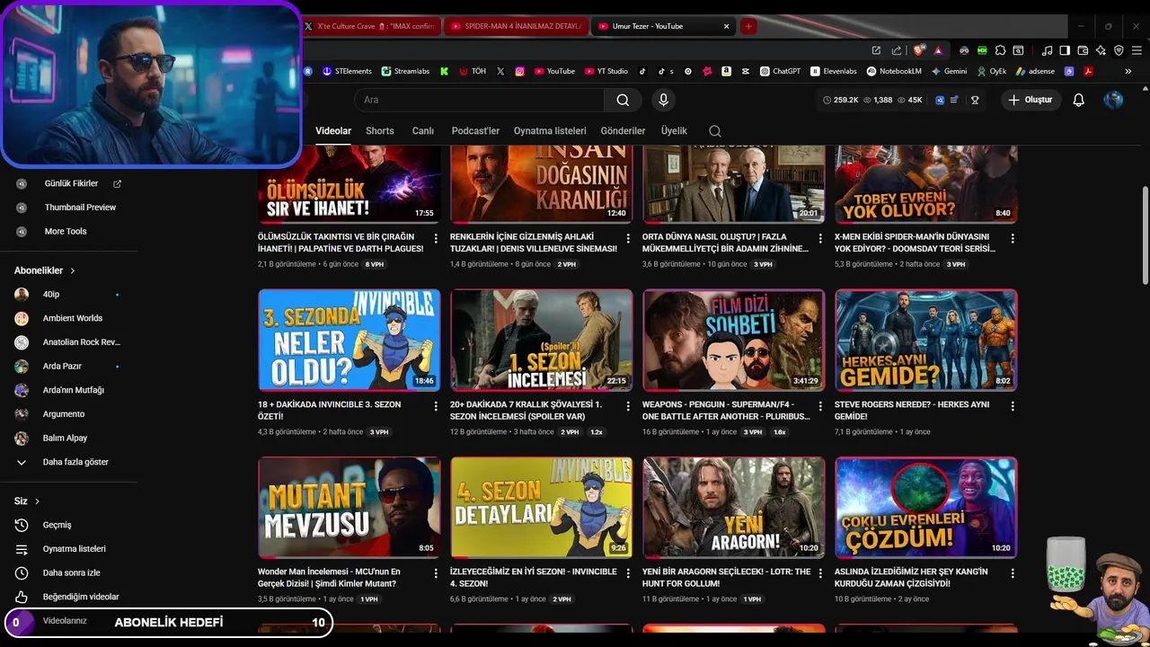
Task: Open options menu for Wonder Man İncelemesi video
Action: (436, 573)
